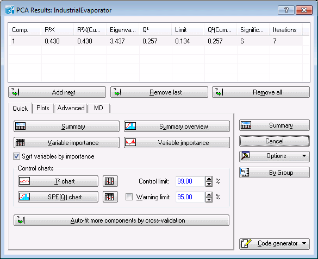Image resolution: width=318 pixels, height=259 pixels.
Task: Click the Variable importance bar plot icon
Action: 130,142
